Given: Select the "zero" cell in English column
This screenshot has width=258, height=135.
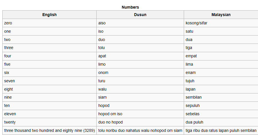Looking at the screenshot, I should (8, 23).
